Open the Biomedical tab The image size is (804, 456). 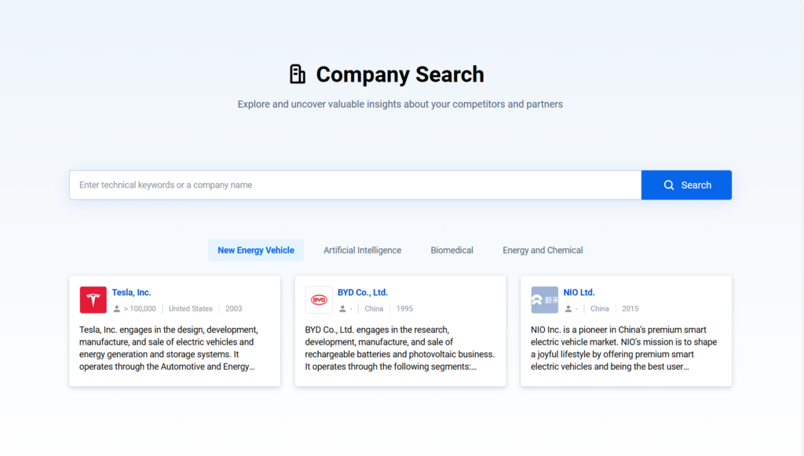pyautogui.click(x=451, y=250)
